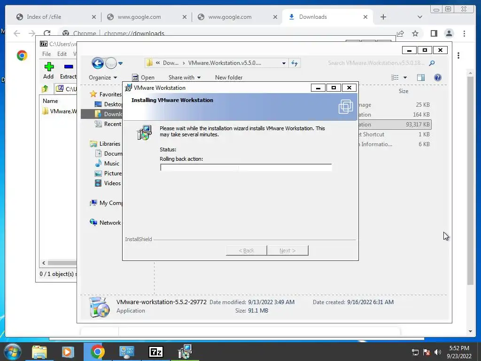Viewport: 481px width, 361px height.
Task: Select Network in the navigation pane
Action: pyautogui.click(x=105, y=222)
